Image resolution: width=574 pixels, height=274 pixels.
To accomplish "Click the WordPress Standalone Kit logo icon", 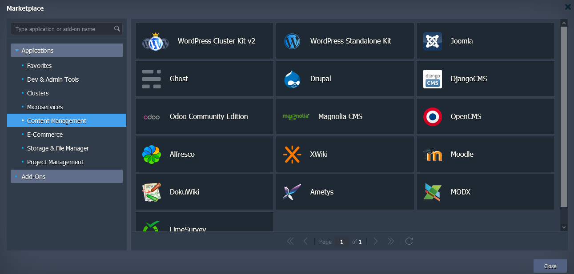I will pyautogui.click(x=292, y=41).
